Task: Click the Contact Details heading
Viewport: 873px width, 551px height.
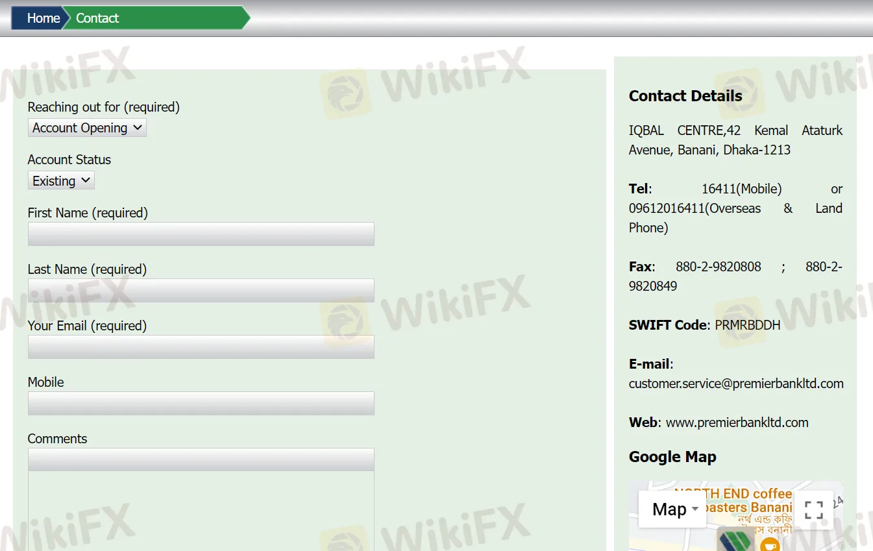Action: [685, 96]
